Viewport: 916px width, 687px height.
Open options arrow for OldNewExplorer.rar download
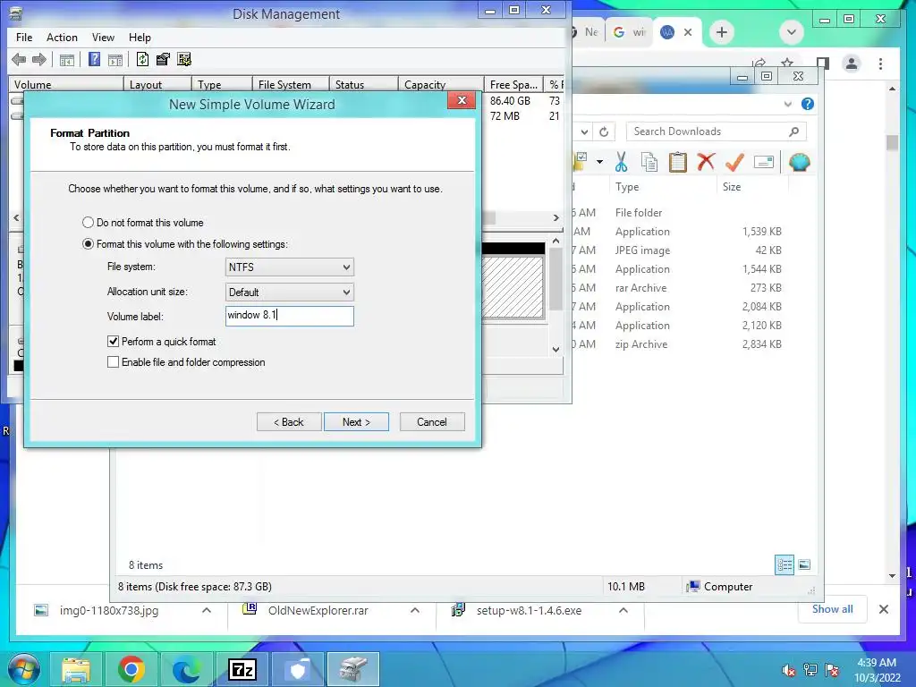pyautogui.click(x=415, y=610)
